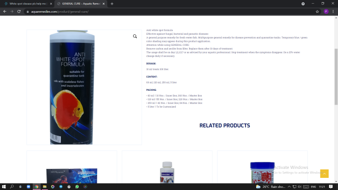
Task: Bookmark this page with the star icon
Action: 317,12
